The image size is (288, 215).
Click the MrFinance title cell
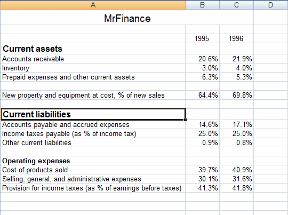coord(127,17)
